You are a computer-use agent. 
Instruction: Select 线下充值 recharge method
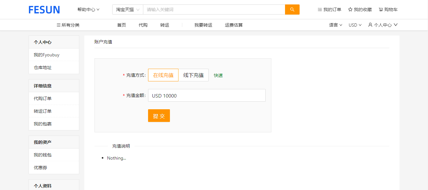click(x=193, y=75)
